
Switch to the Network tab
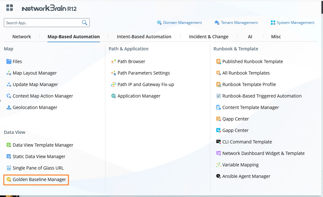(x=22, y=37)
